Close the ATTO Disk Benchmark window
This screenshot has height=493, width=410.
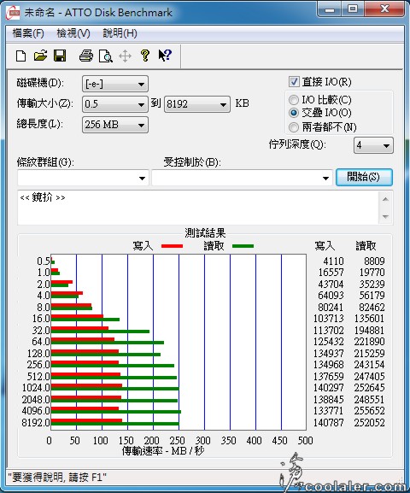(384, 9)
